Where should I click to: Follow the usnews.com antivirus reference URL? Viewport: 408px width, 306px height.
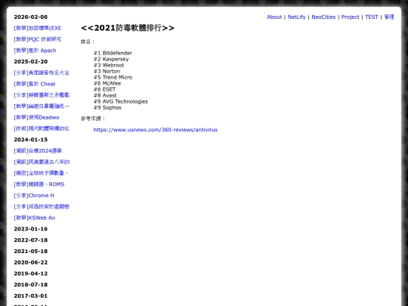coord(156,130)
